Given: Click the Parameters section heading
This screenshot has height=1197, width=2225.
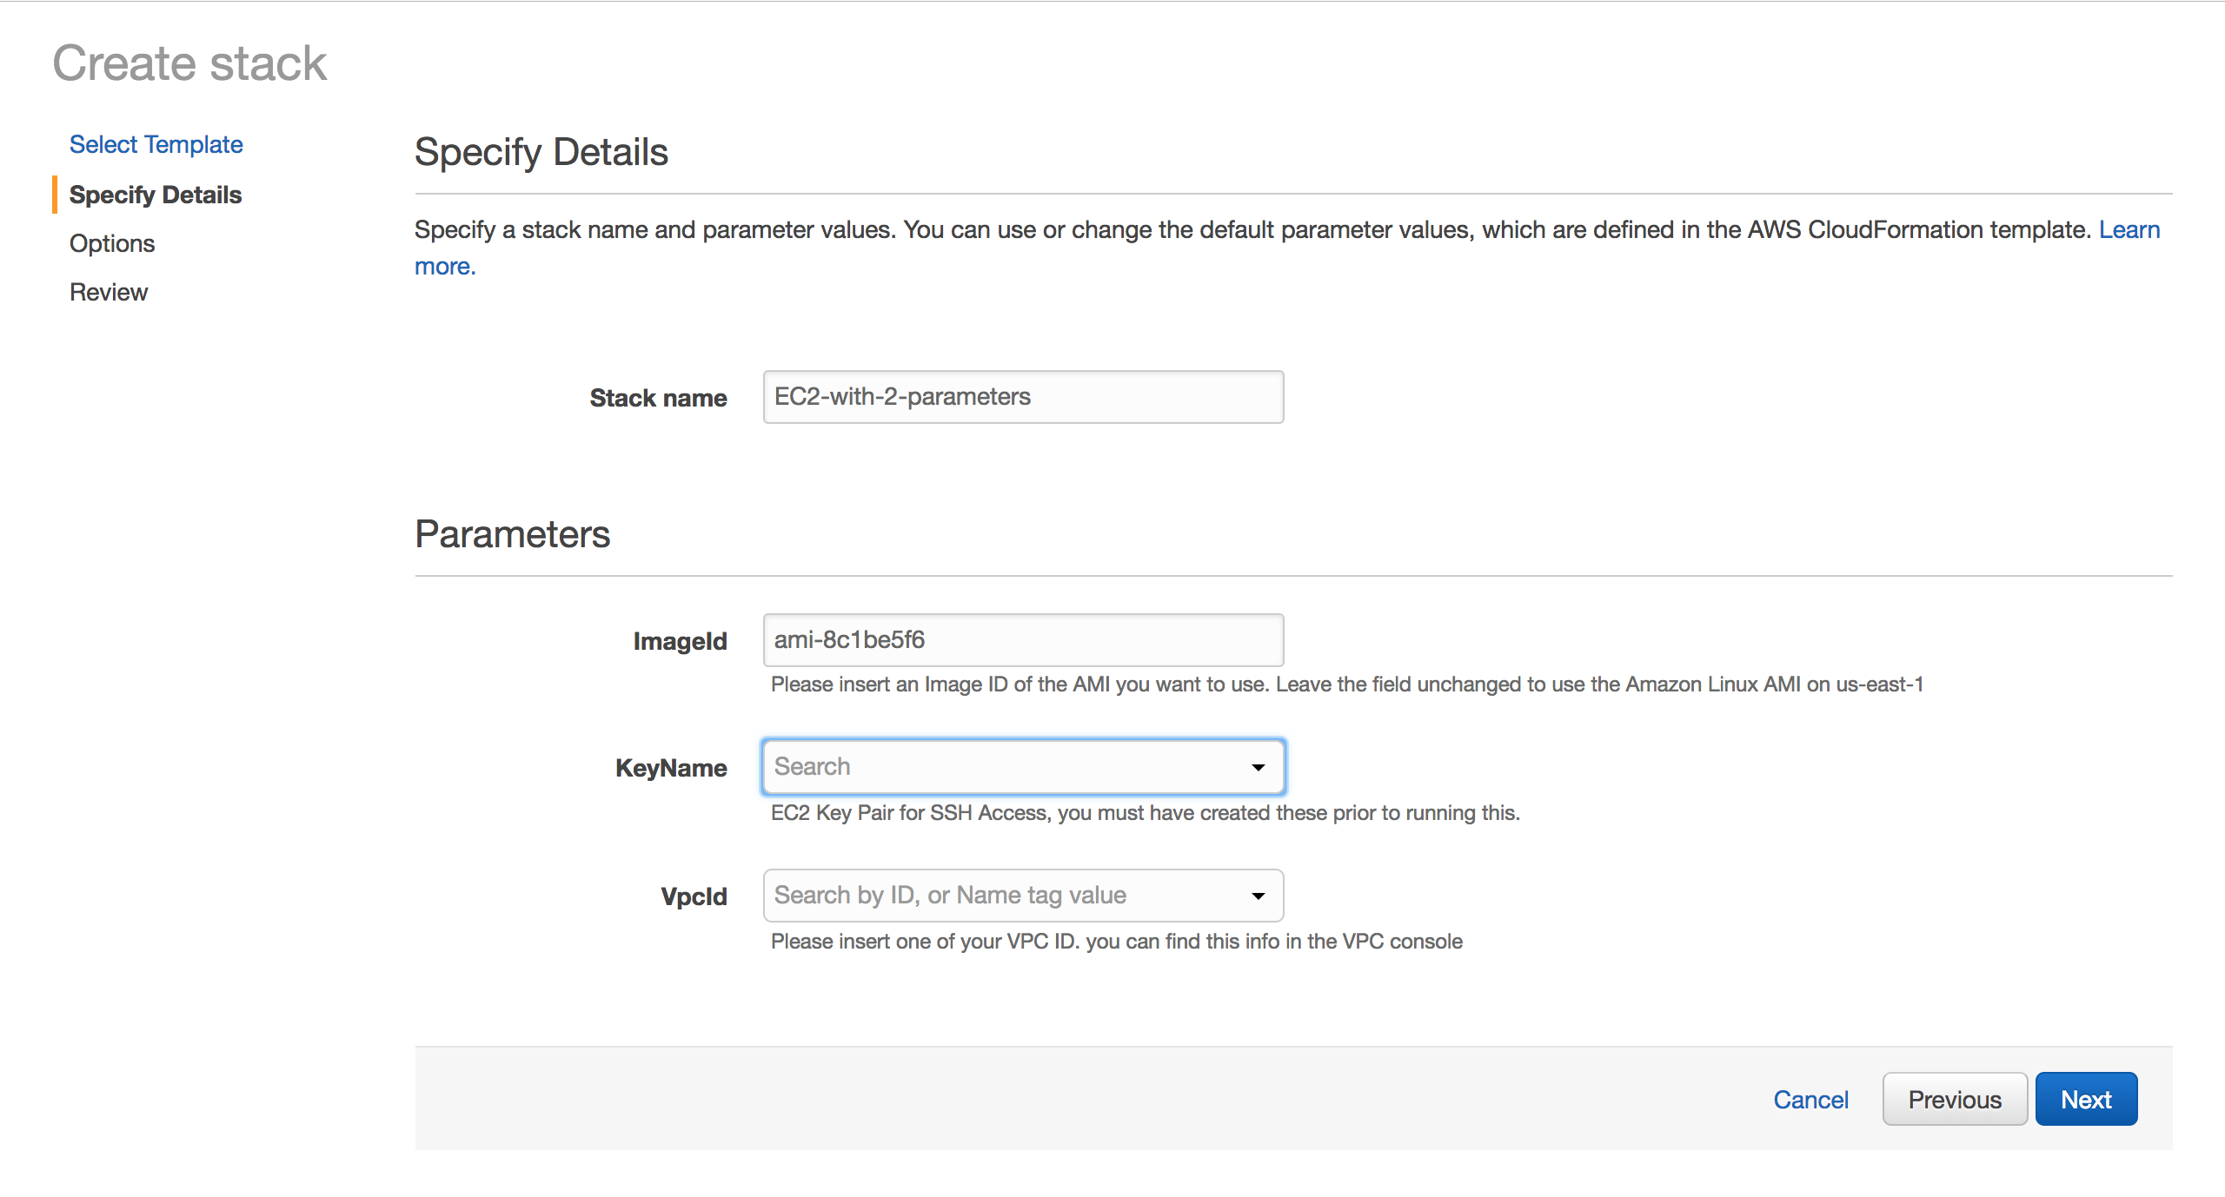Looking at the screenshot, I should [513, 533].
